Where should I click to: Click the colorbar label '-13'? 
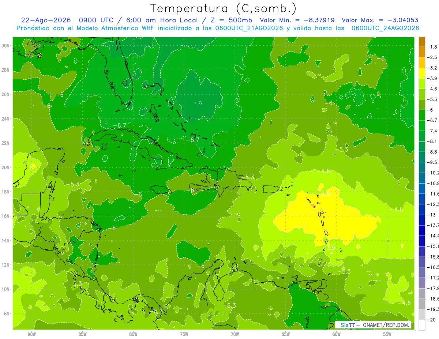[431, 215]
